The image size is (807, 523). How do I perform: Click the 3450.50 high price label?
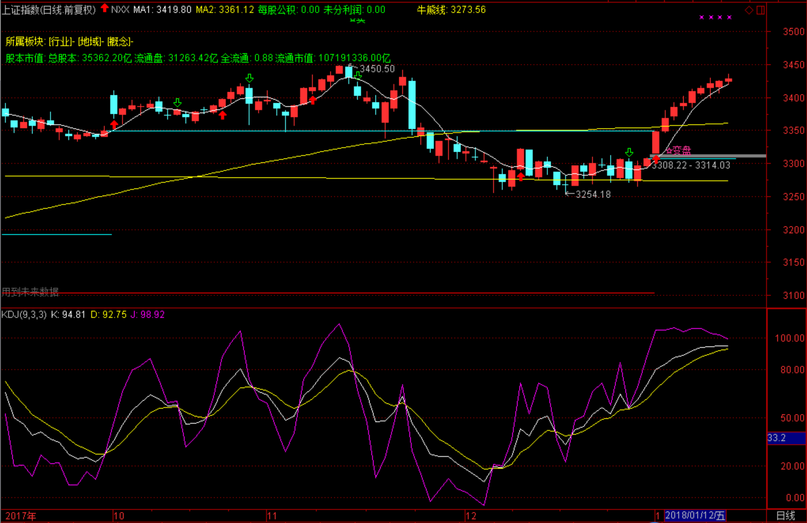point(377,69)
